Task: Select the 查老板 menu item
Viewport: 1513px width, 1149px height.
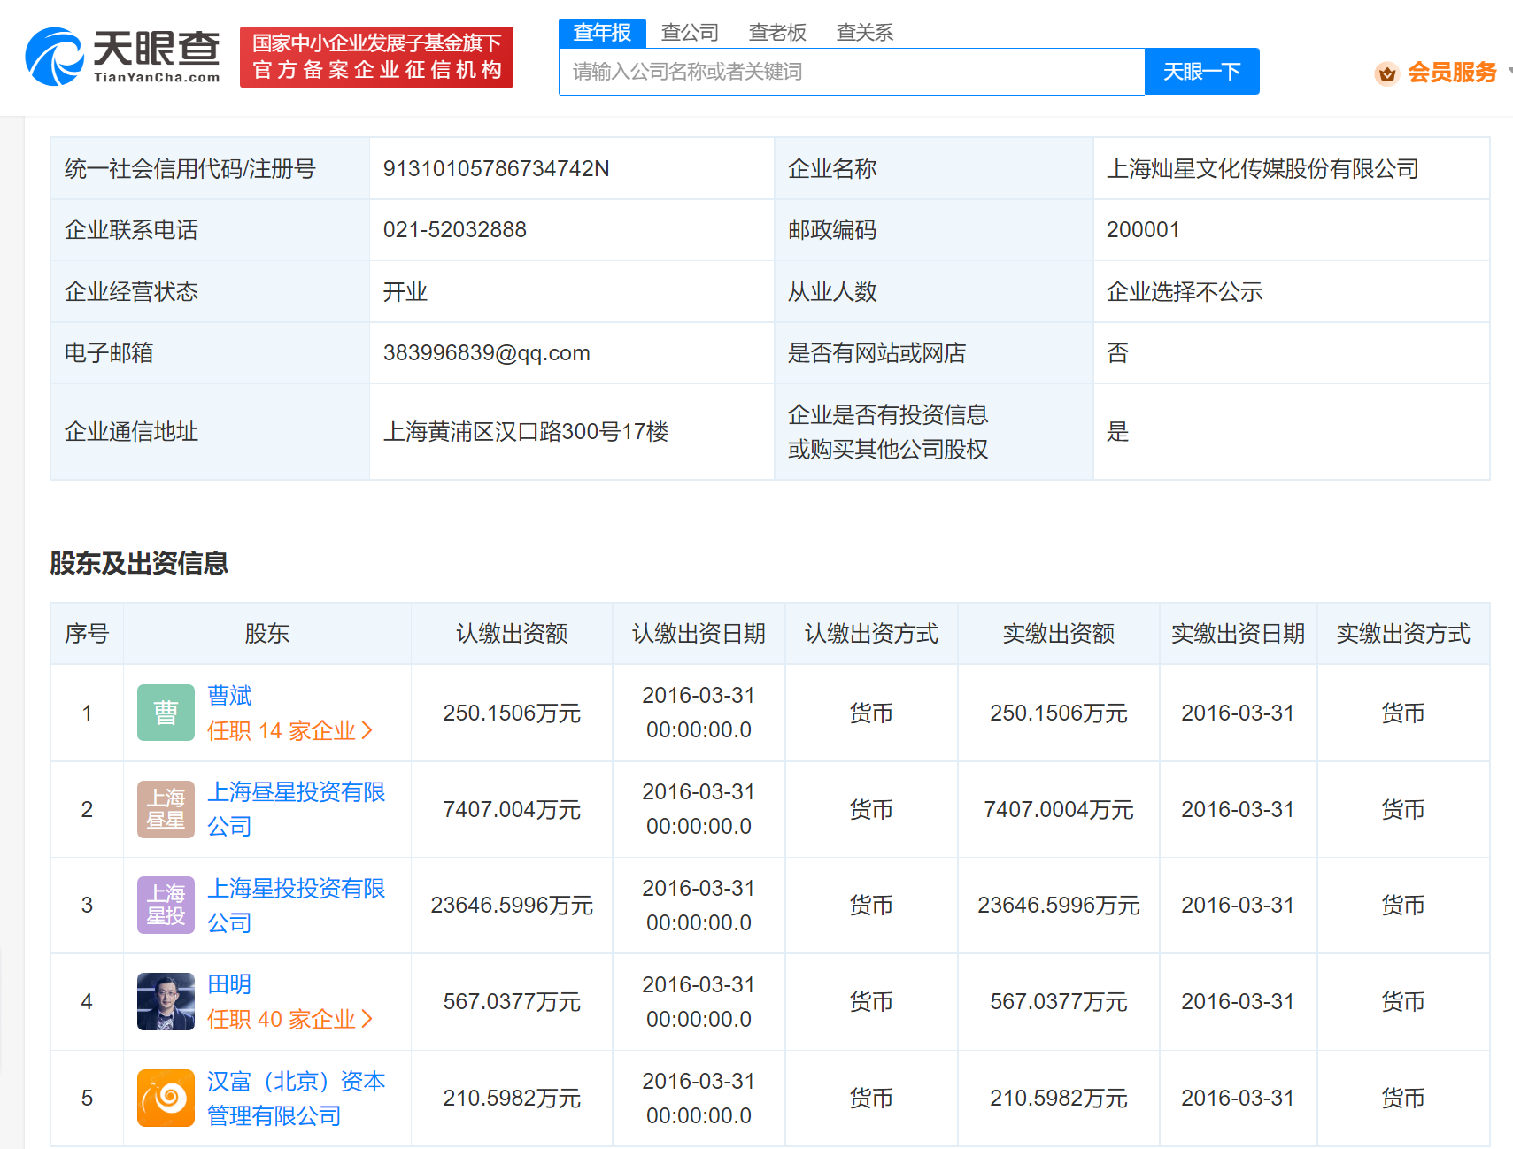Action: pyautogui.click(x=776, y=32)
